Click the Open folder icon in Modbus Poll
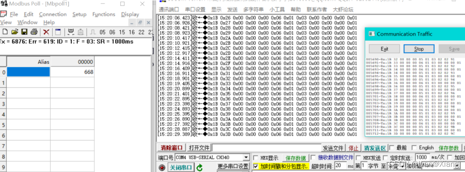Screen dimensions: 465x172 (x=15, y=32)
